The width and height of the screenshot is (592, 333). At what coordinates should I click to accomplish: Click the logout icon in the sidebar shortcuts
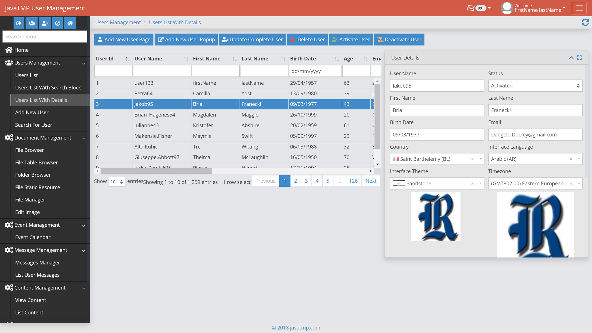click(x=19, y=23)
